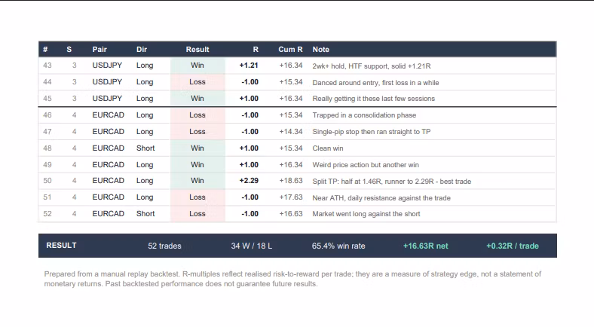Click the '+16.63R net' result
The image size is (594, 327).
pyautogui.click(x=425, y=246)
